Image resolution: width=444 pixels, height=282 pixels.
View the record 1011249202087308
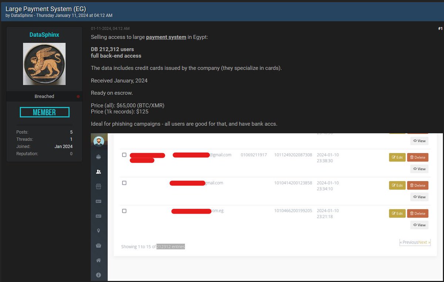coord(419,169)
